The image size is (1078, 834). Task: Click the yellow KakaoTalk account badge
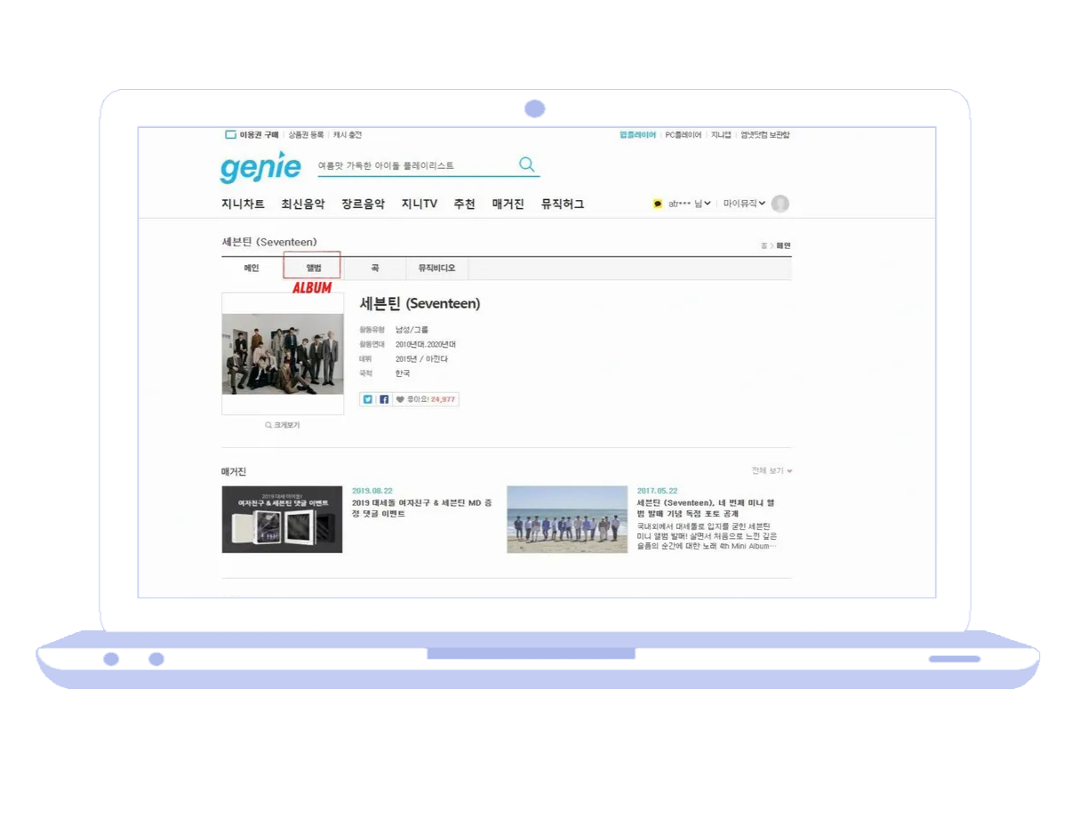[657, 204]
